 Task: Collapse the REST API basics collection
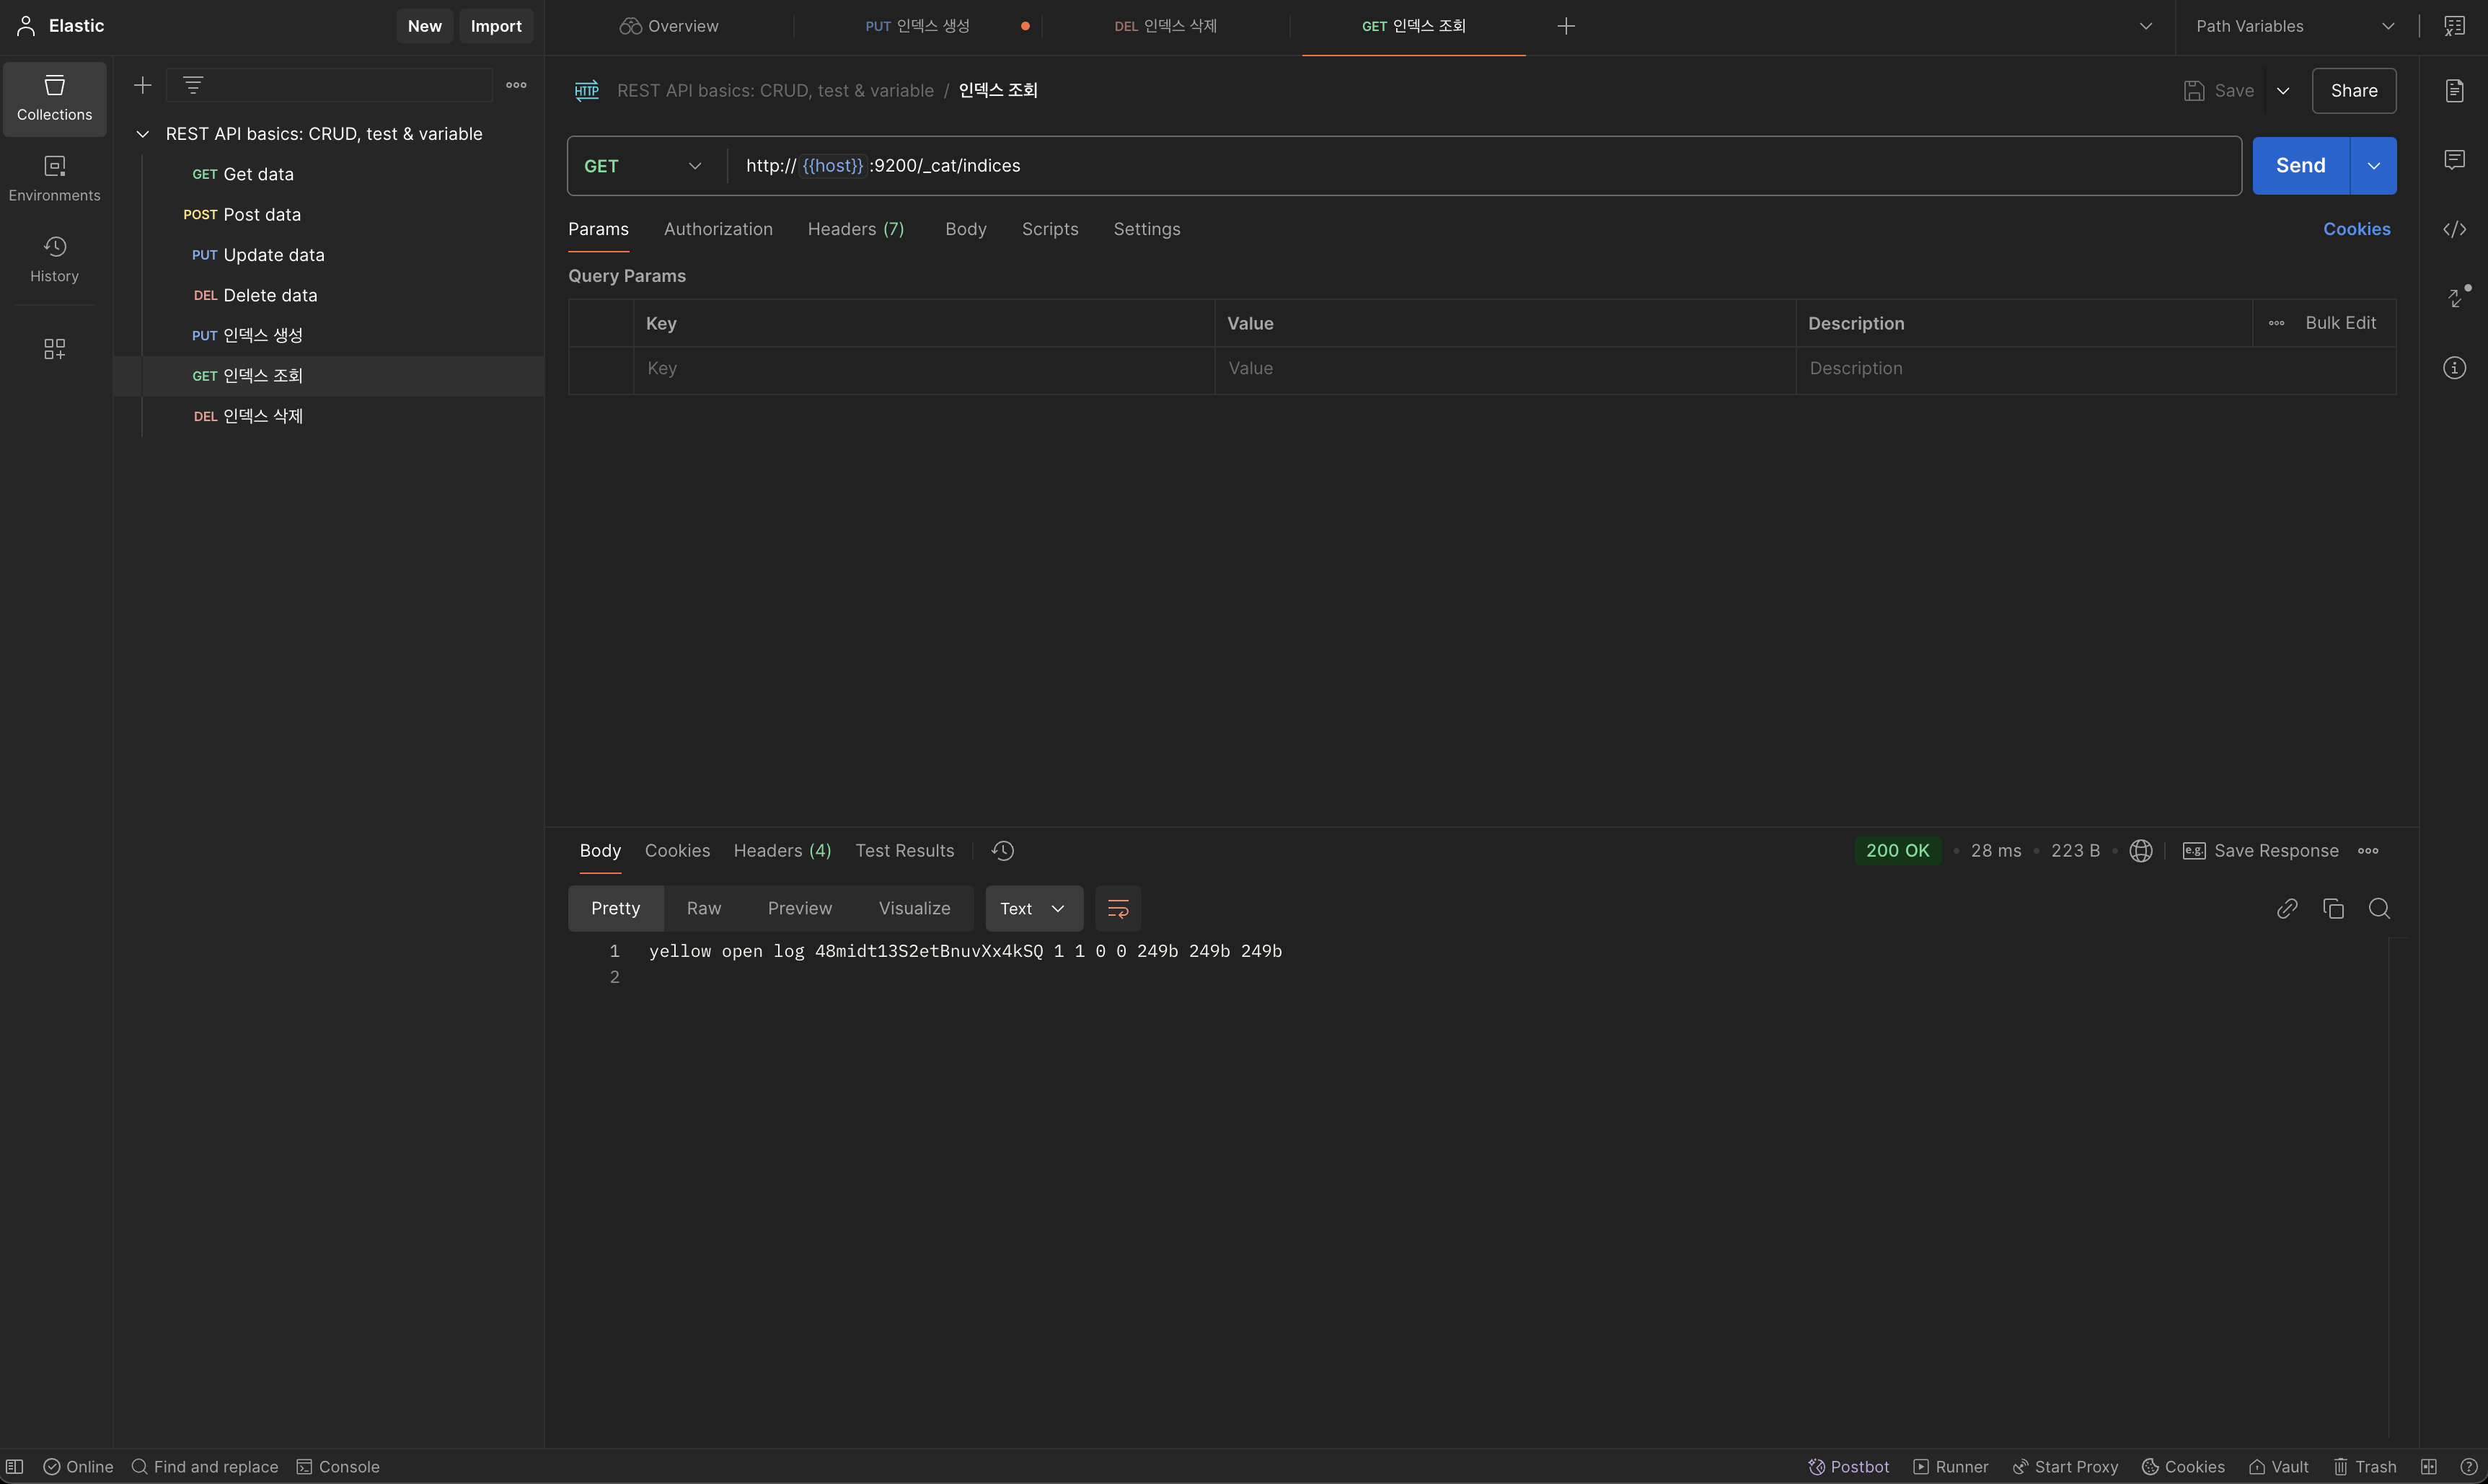143,134
